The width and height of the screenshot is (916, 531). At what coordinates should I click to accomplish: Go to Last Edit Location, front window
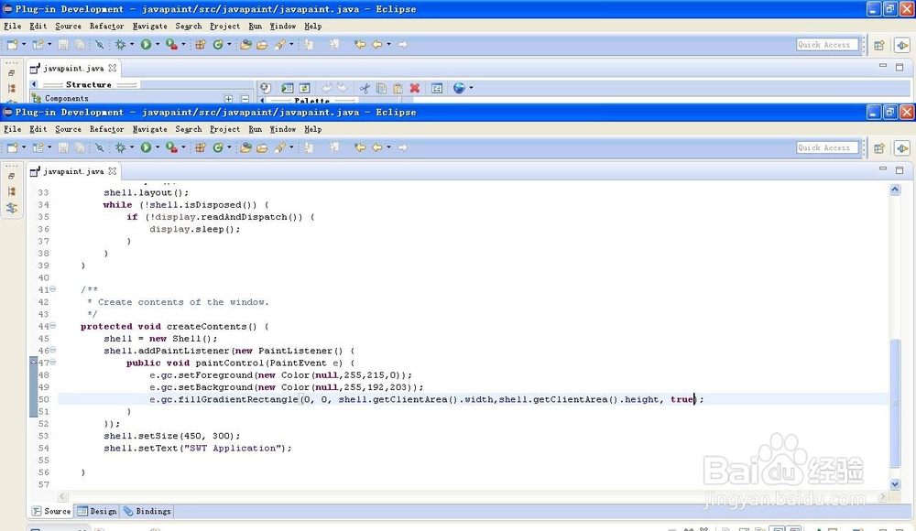360,147
